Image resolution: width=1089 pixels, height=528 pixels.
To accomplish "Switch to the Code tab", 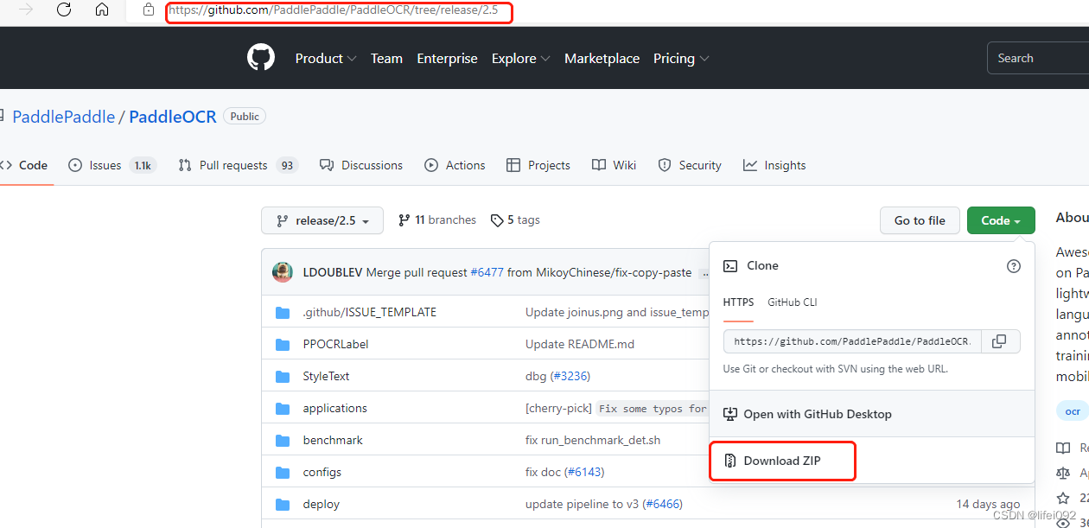I will 24,165.
